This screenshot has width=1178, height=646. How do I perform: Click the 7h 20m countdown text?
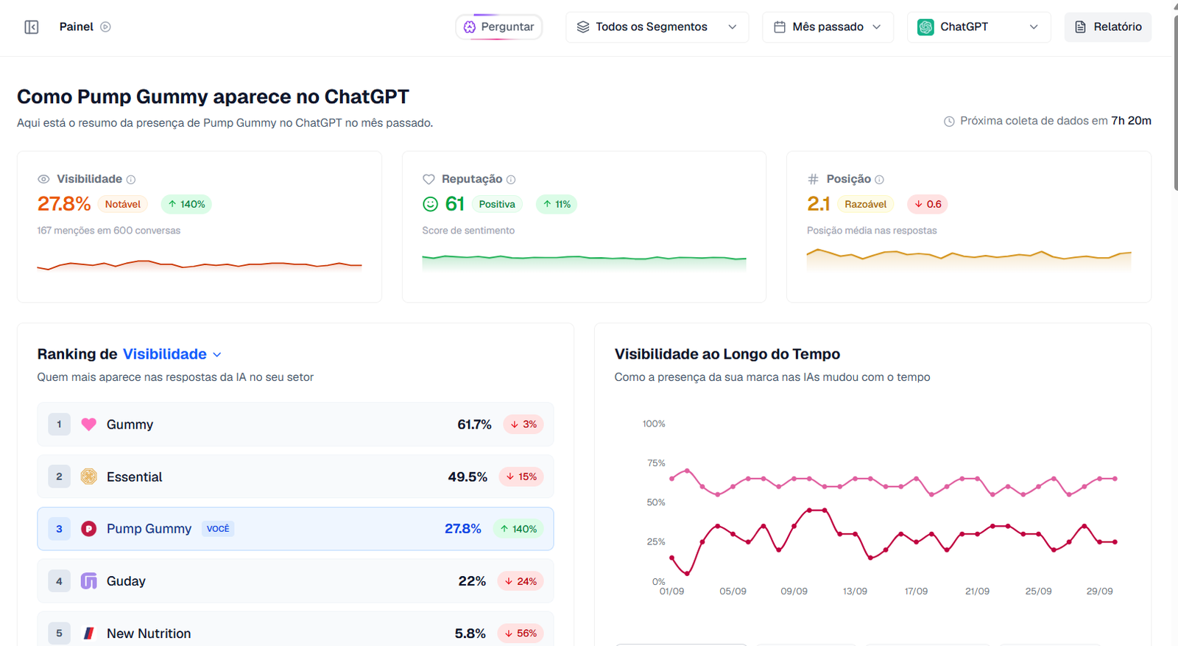[1131, 121]
